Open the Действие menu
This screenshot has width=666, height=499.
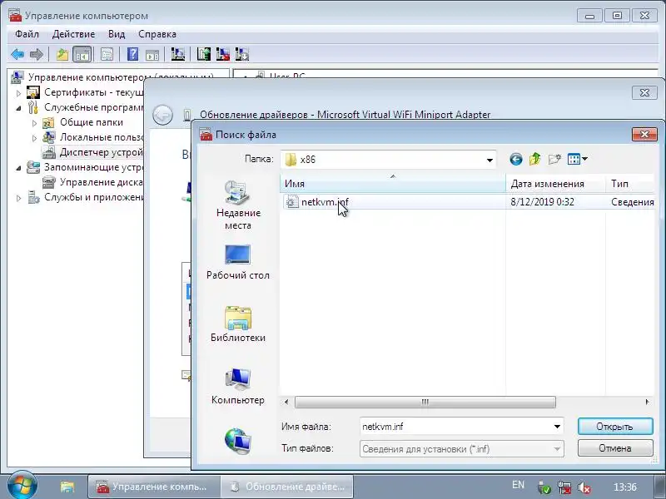tap(73, 34)
